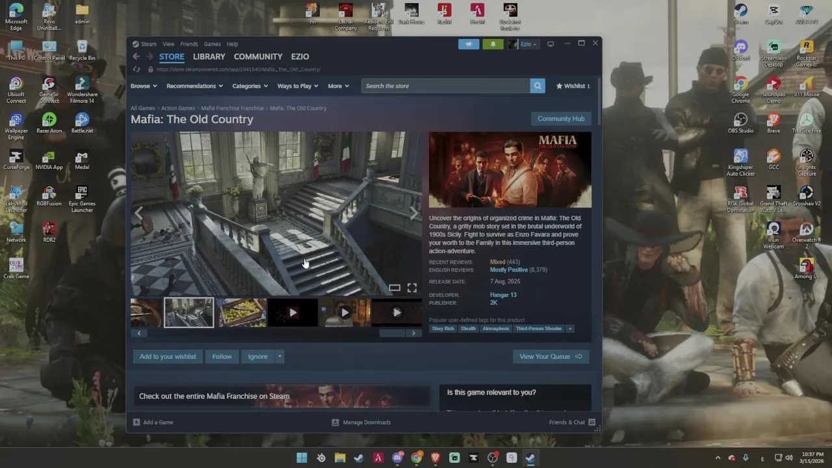Expand the Categories dropdown

[x=250, y=86]
